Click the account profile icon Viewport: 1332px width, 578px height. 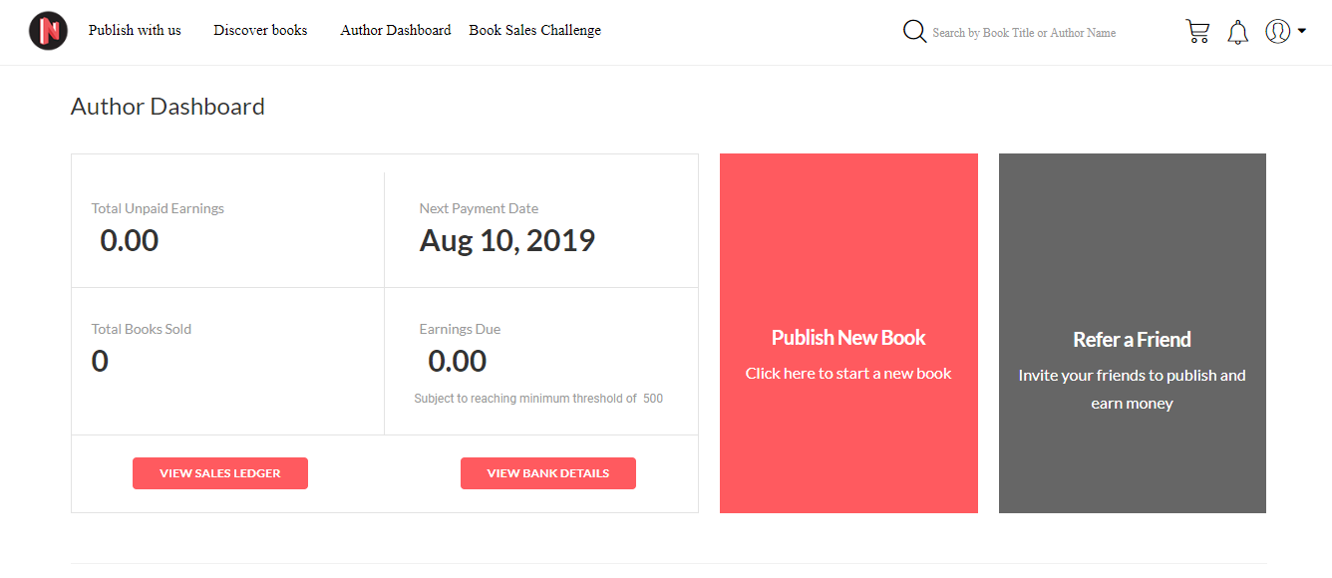1277,31
